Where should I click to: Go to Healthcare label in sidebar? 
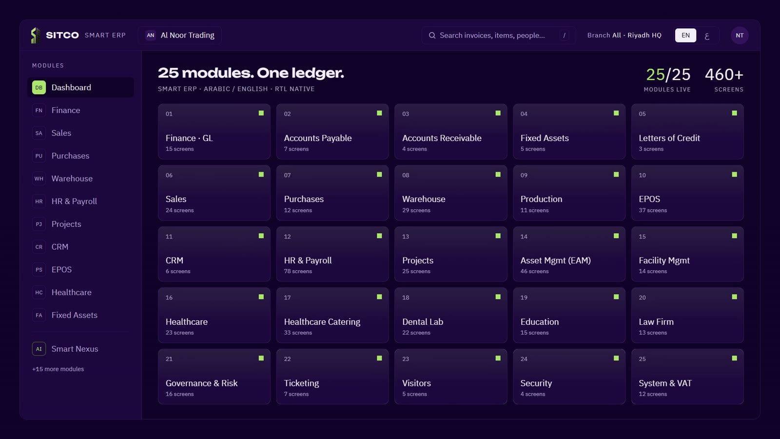pyautogui.click(x=72, y=292)
